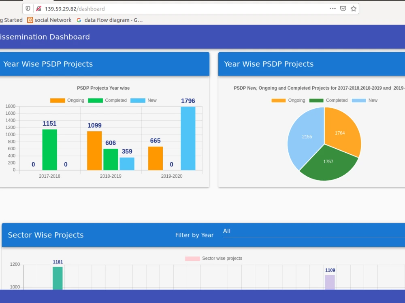Click the Dissemination Dashboard header title
The width and height of the screenshot is (405, 303).
45,37
